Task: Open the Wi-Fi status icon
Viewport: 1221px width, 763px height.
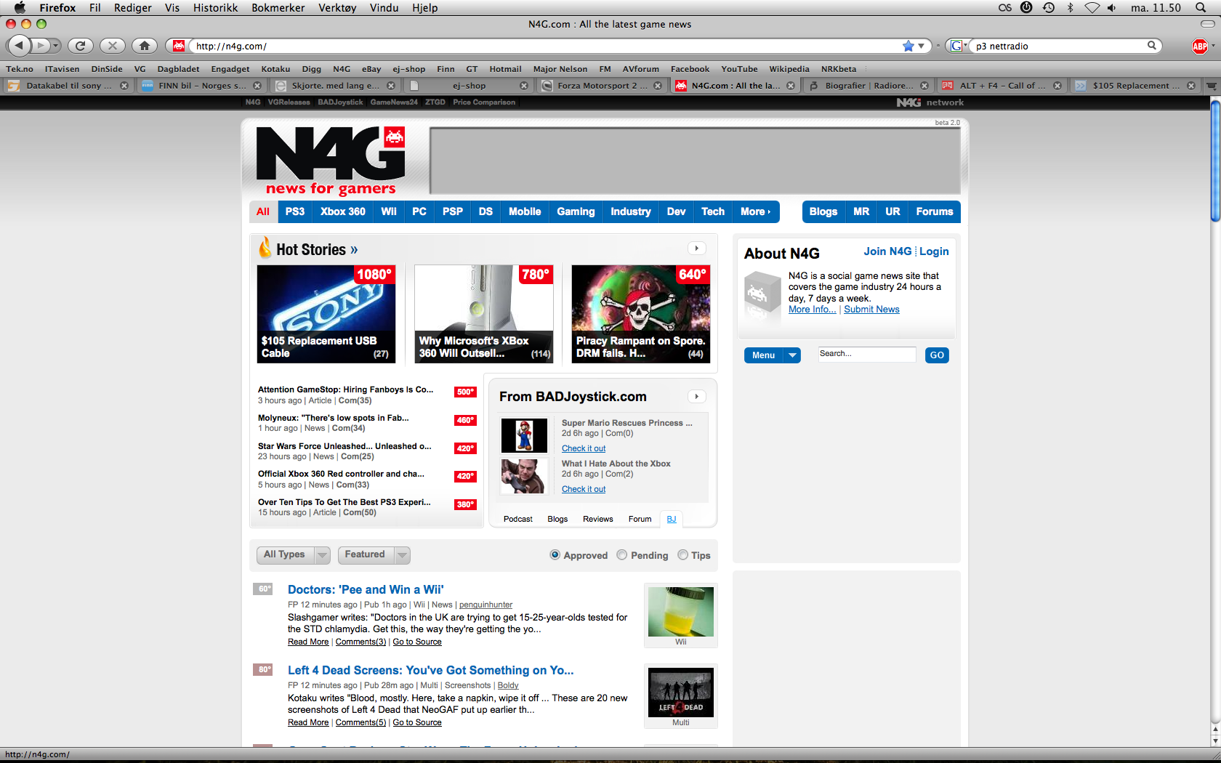Action: pyautogui.click(x=1092, y=7)
